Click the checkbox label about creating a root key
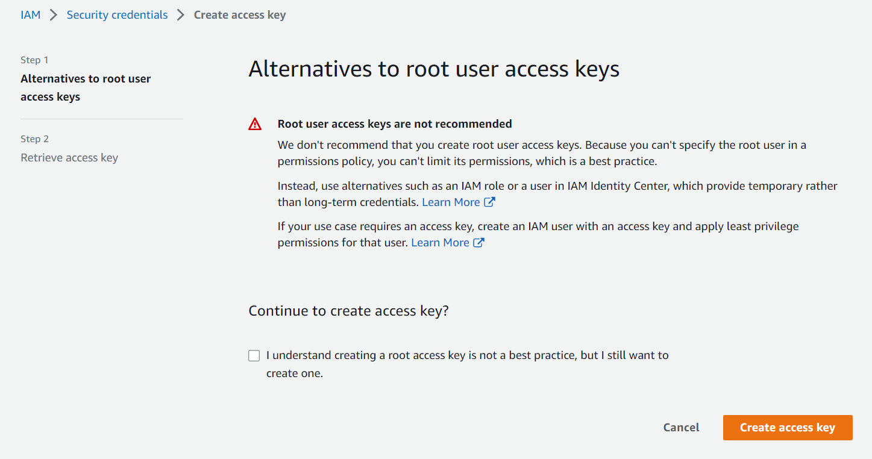Image resolution: width=872 pixels, height=459 pixels. pos(467,355)
